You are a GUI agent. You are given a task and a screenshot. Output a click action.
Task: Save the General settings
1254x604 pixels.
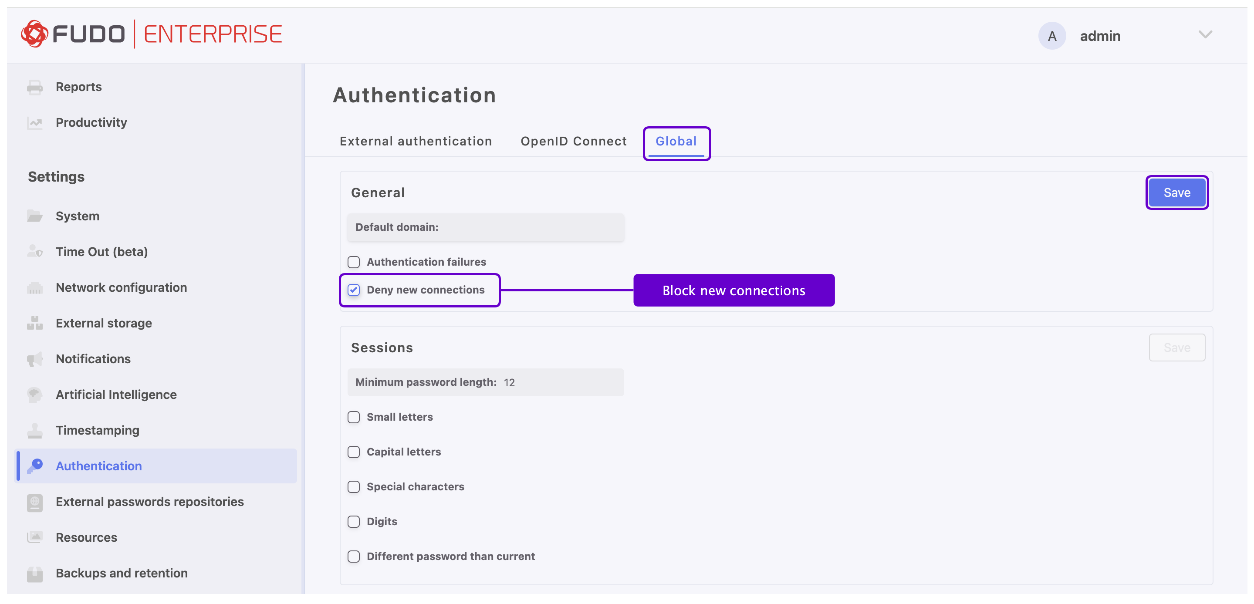click(1176, 193)
